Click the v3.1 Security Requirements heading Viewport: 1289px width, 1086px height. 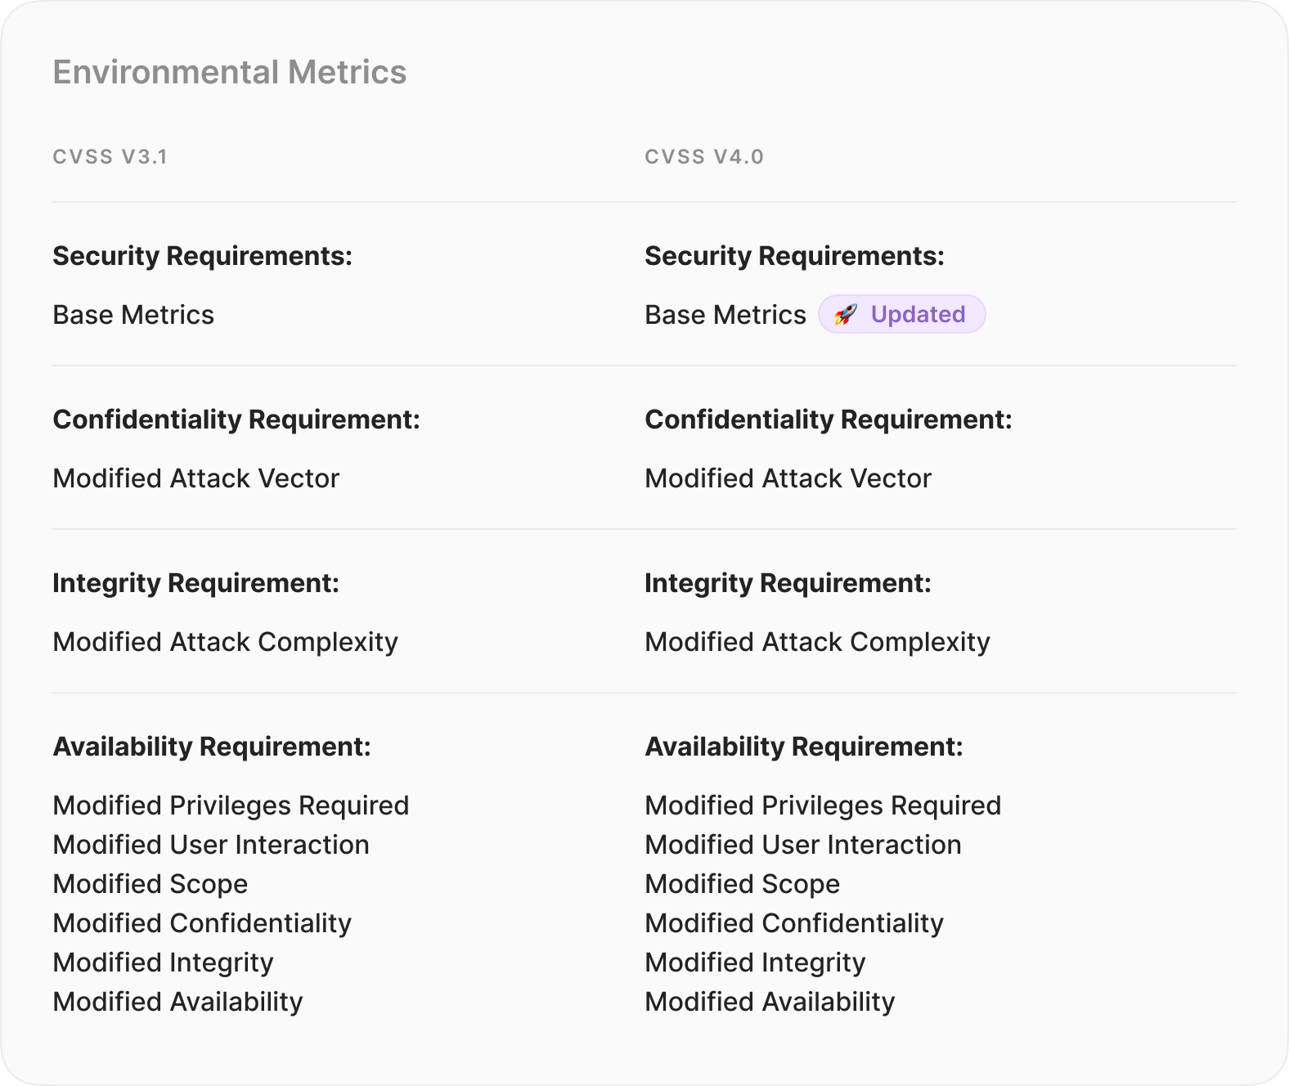point(203,256)
